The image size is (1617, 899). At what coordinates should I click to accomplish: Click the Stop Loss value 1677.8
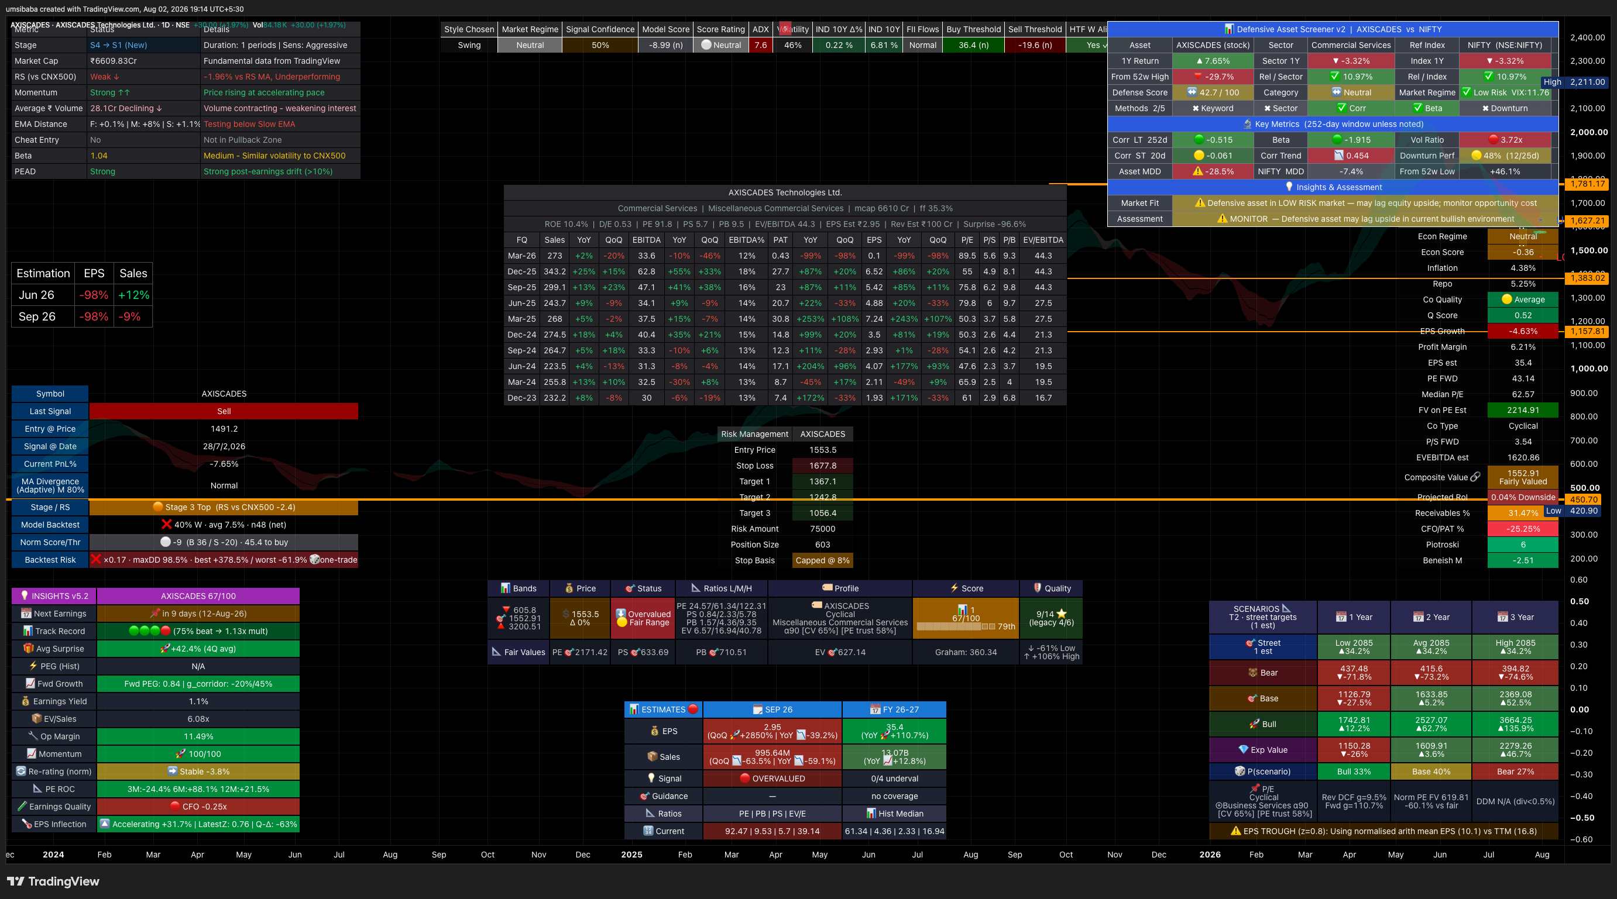coord(822,466)
